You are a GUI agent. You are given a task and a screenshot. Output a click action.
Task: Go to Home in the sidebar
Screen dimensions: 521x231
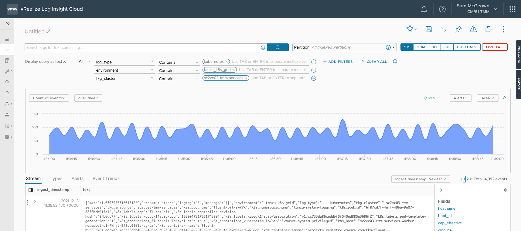tap(7, 39)
